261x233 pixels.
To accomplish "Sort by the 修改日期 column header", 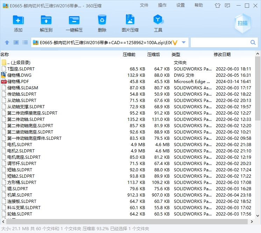I will (222, 55).
